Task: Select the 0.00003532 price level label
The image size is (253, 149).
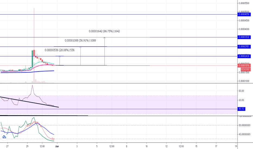Action: point(244,37)
